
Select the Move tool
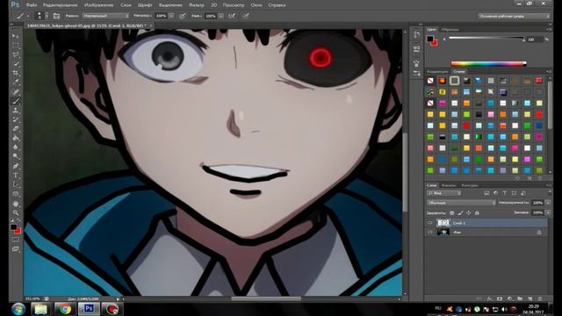[16, 36]
